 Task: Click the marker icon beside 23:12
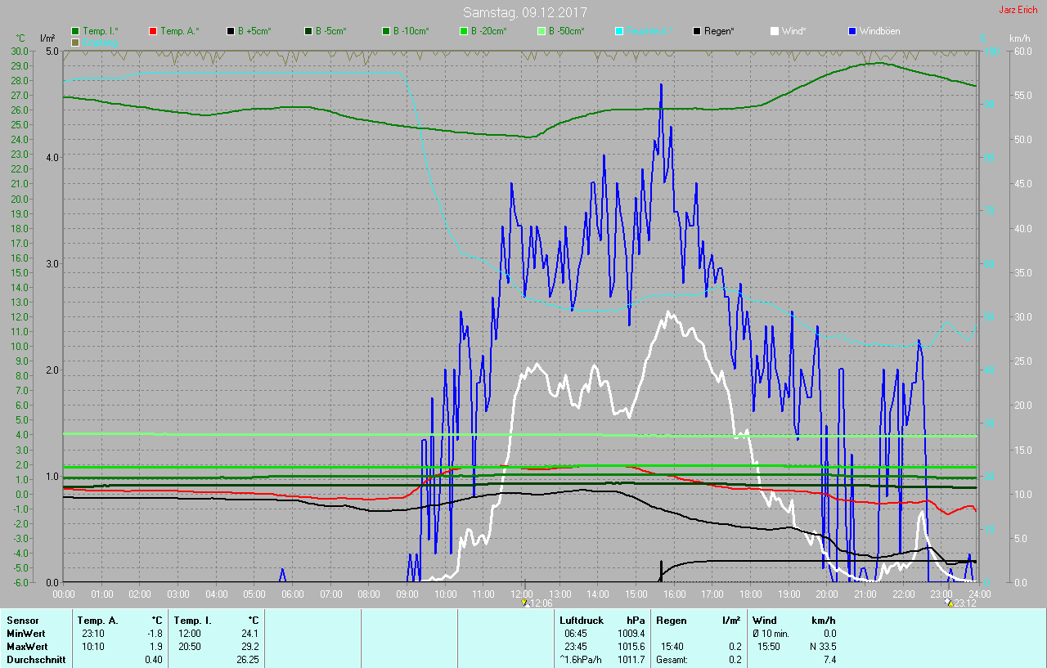[948, 603]
